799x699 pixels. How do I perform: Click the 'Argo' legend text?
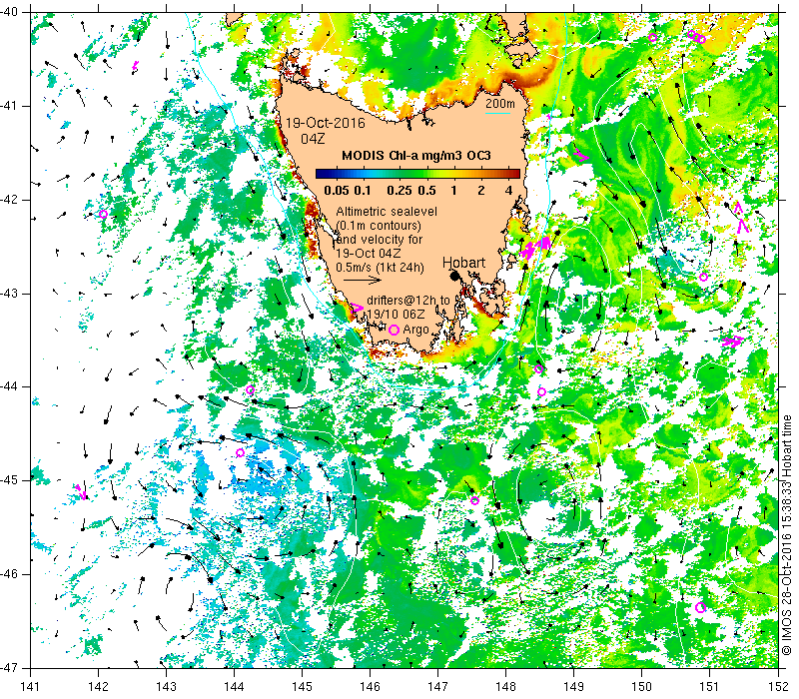pos(415,330)
